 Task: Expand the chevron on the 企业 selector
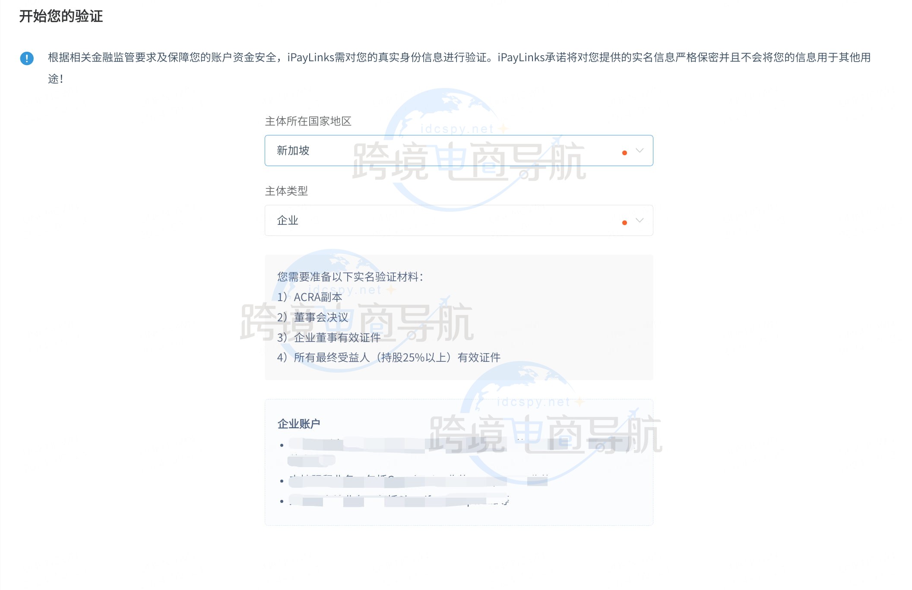coord(640,221)
